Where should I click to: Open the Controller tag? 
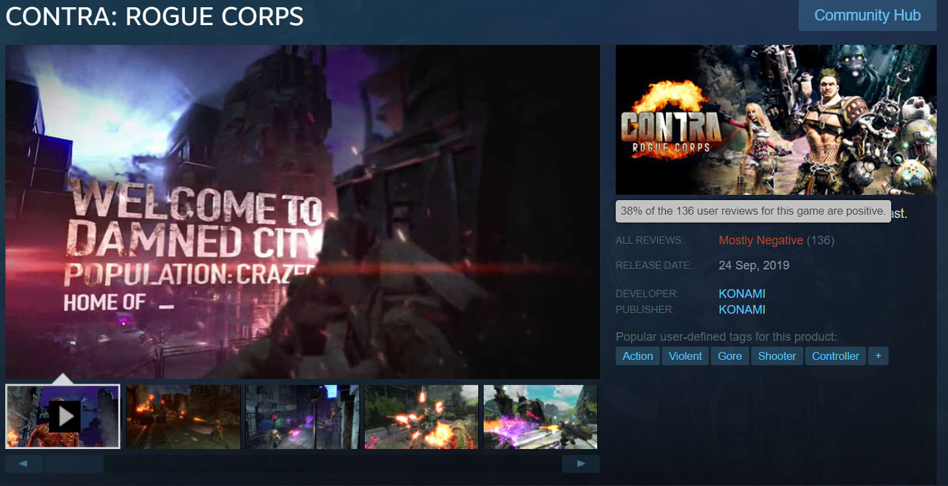pyautogui.click(x=836, y=356)
